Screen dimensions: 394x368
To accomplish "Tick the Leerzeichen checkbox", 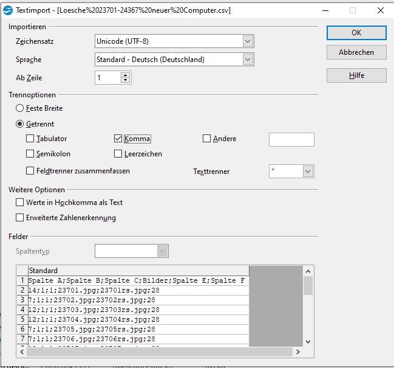I will coord(118,154).
